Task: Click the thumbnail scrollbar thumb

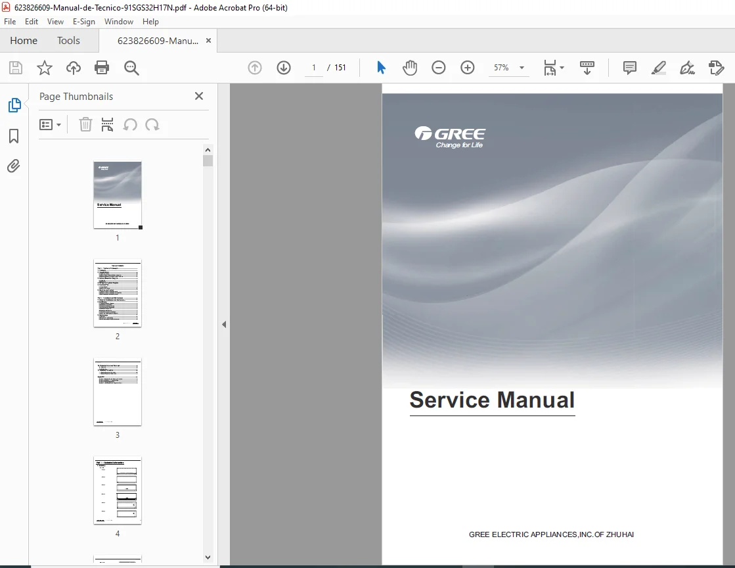Action: click(x=208, y=161)
